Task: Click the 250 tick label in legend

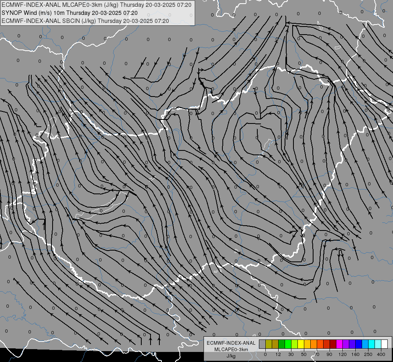Action: click(368, 354)
